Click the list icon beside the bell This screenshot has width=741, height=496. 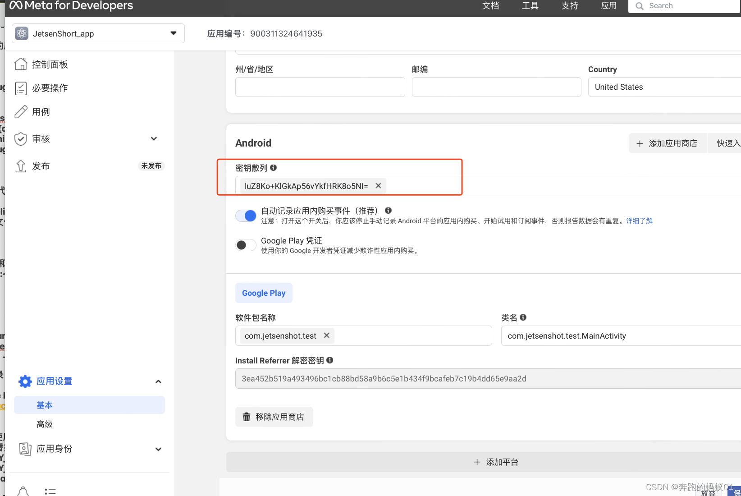tap(50, 491)
